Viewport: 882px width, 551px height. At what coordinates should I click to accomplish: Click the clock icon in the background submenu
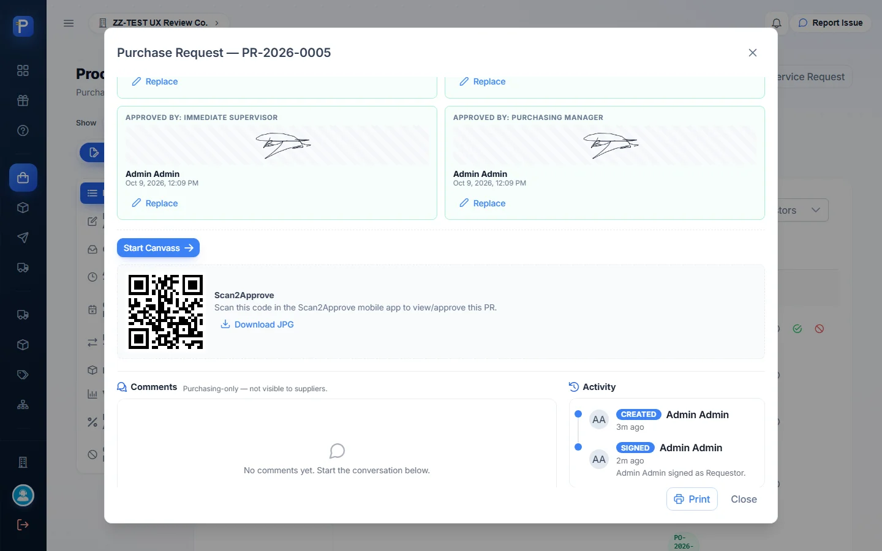(92, 277)
